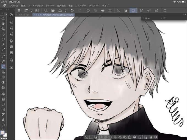Click New canvas icon in command bar
The height and width of the screenshot is (140, 187).
[46, 10]
